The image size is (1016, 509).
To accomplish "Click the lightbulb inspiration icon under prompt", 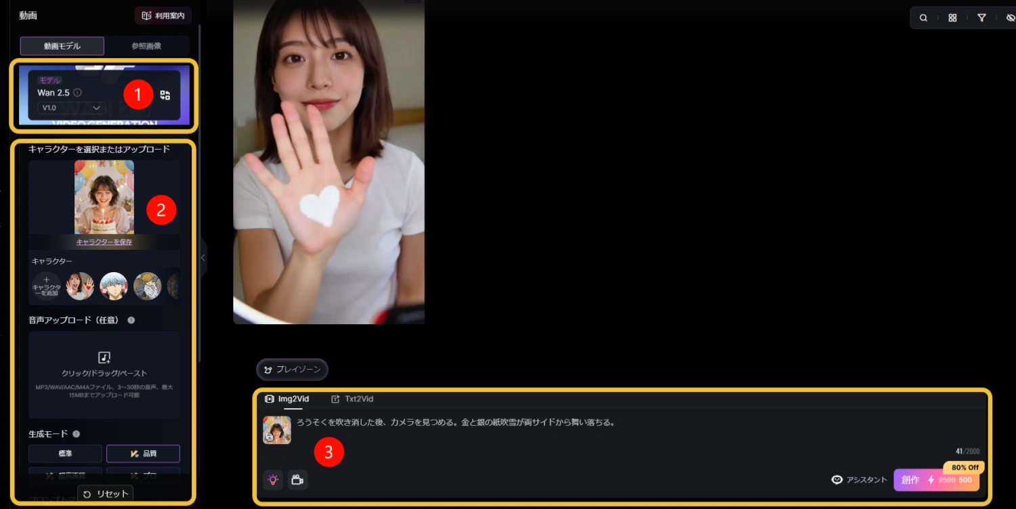I will coord(273,480).
